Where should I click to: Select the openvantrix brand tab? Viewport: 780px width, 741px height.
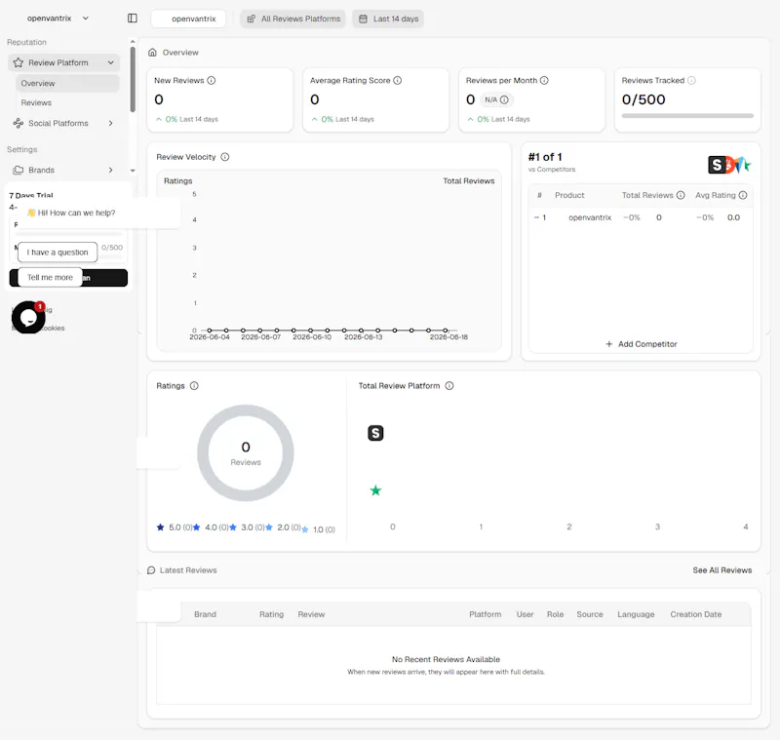(x=188, y=19)
